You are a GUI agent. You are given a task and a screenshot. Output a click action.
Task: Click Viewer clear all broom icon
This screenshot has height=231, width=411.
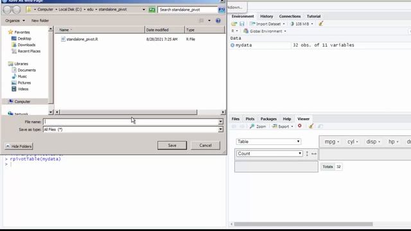[x=311, y=126]
